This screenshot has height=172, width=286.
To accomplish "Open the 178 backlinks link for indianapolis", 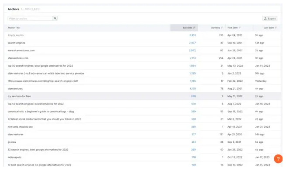I will tap(193, 157).
